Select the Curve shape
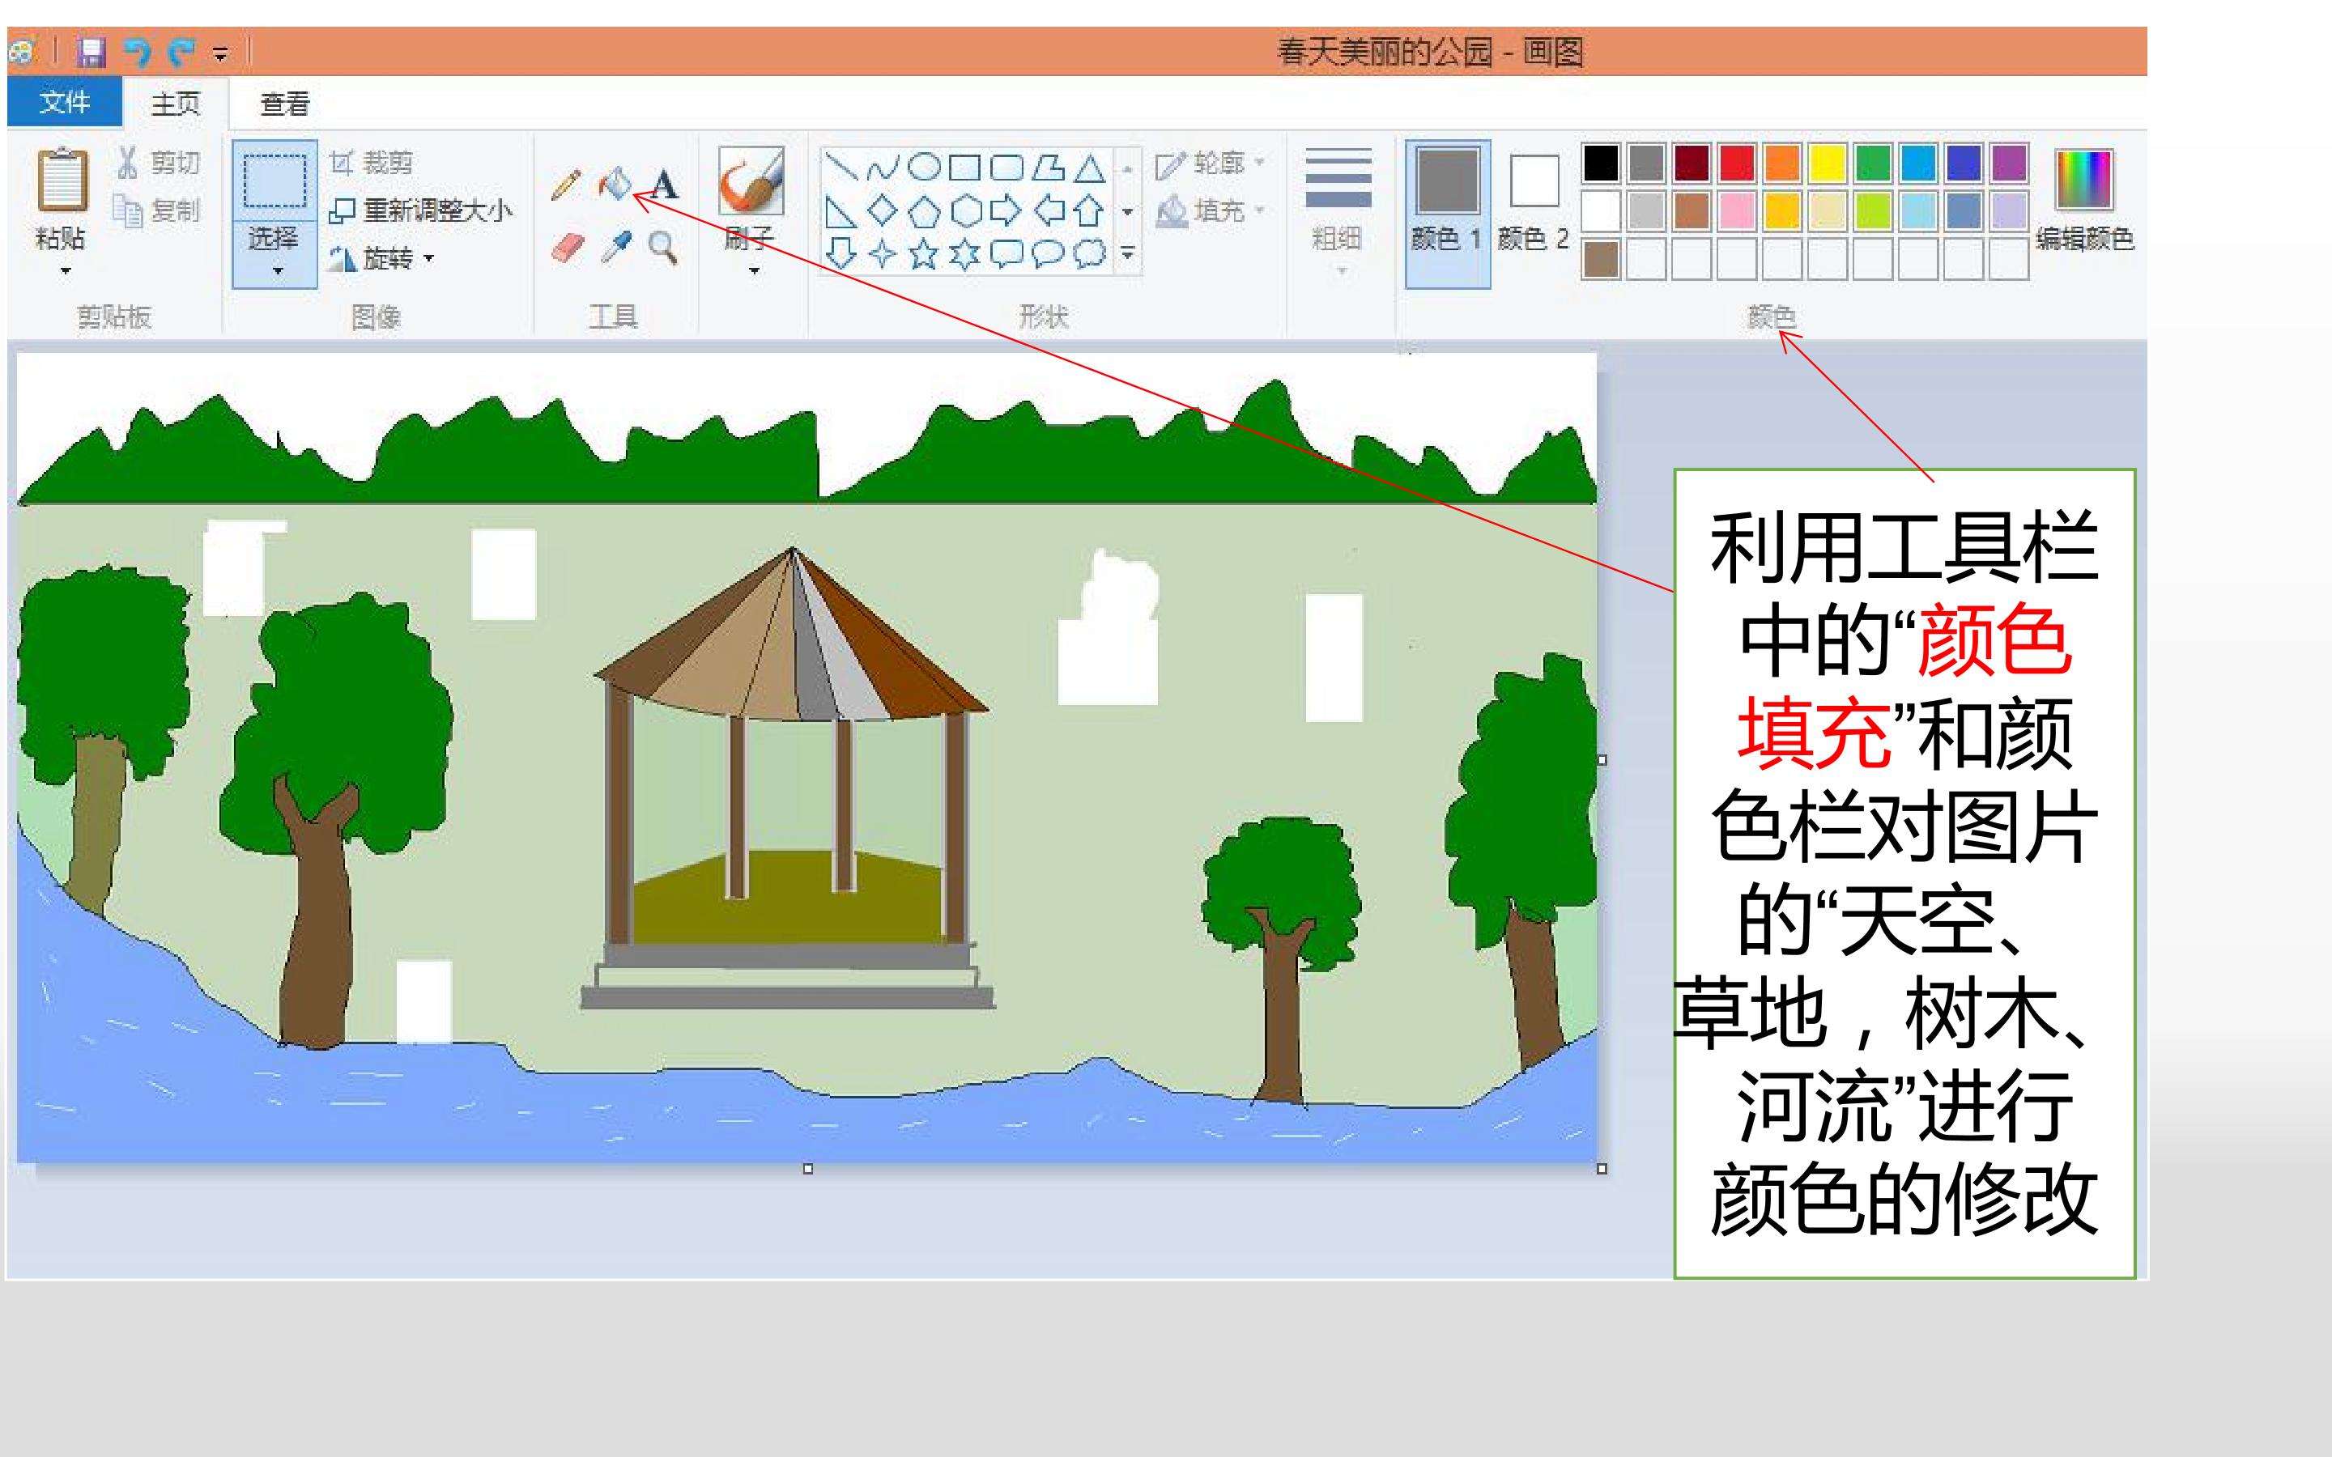Screen dimensions: 2332x1457 pyautogui.click(x=883, y=168)
